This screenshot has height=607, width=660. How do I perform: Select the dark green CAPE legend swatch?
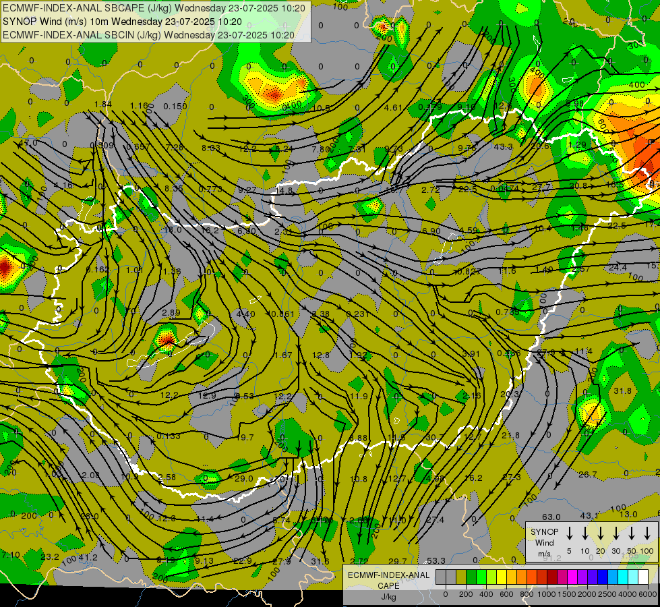[471, 577]
